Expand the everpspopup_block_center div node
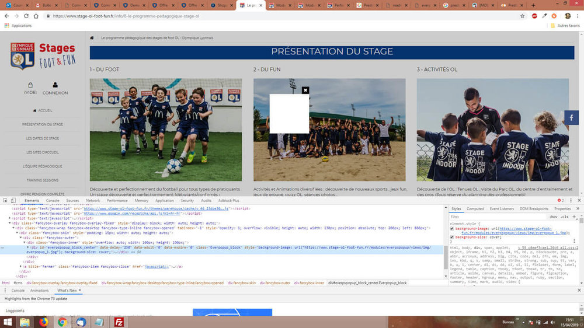Screen dimensions: 584x328 28,247
